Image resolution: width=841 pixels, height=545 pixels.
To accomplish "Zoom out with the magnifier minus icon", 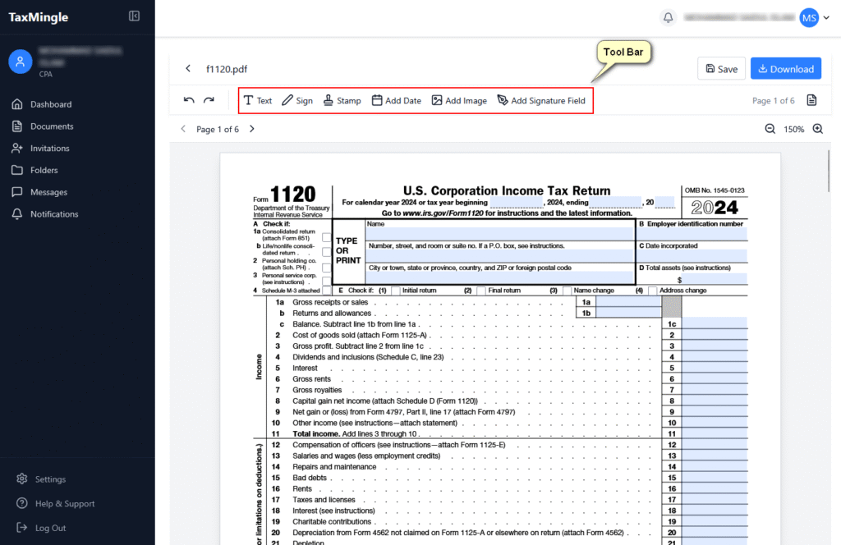I will coord(770,129).
